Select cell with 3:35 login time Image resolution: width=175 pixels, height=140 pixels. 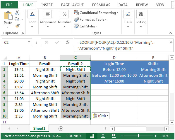tap(19, 116)
